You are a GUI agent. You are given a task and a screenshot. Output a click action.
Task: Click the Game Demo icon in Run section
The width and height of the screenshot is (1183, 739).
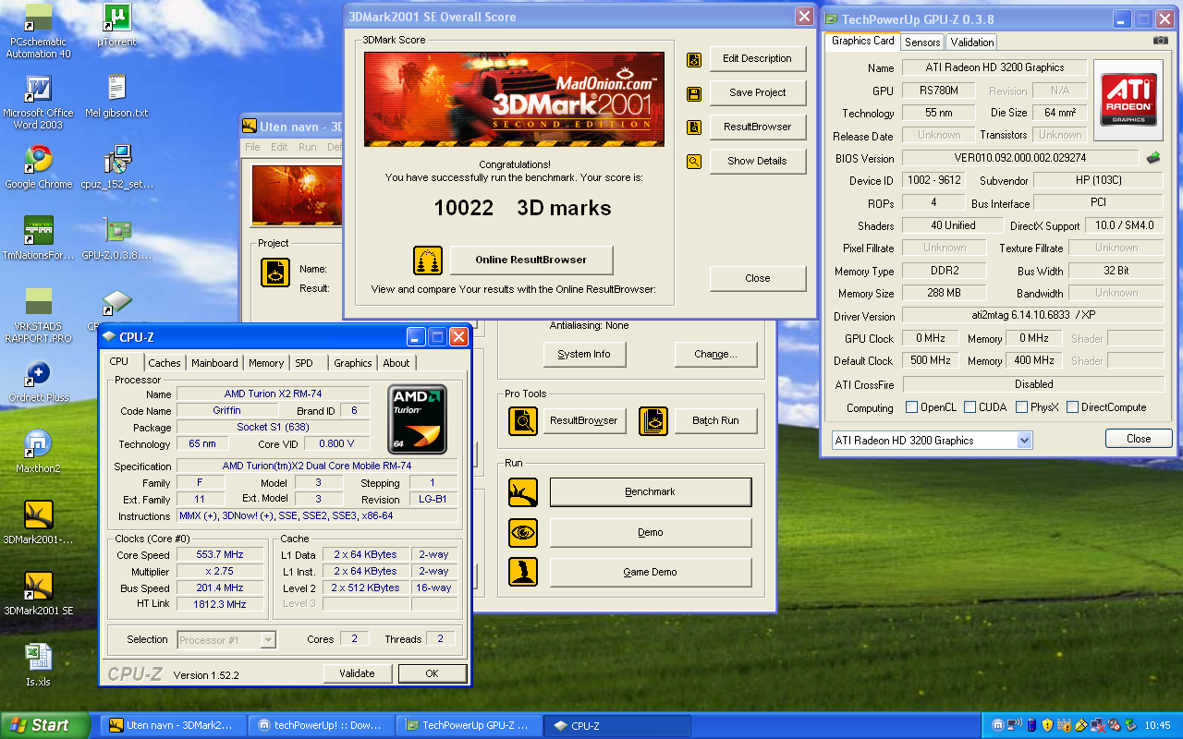[x=523, y=573]
